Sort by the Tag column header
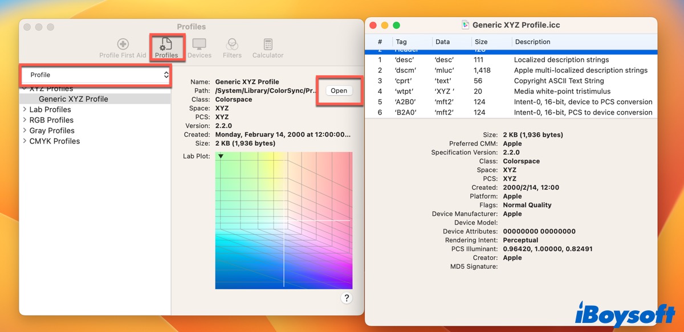The height and width of the screenshot is (332, 684). pos(412,42)
